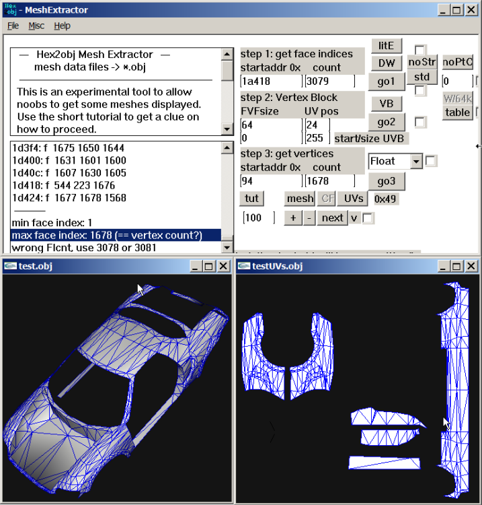Click UVB size field containing 255
Viewport: 482px width, 505px height.
(x=317, y=138)
